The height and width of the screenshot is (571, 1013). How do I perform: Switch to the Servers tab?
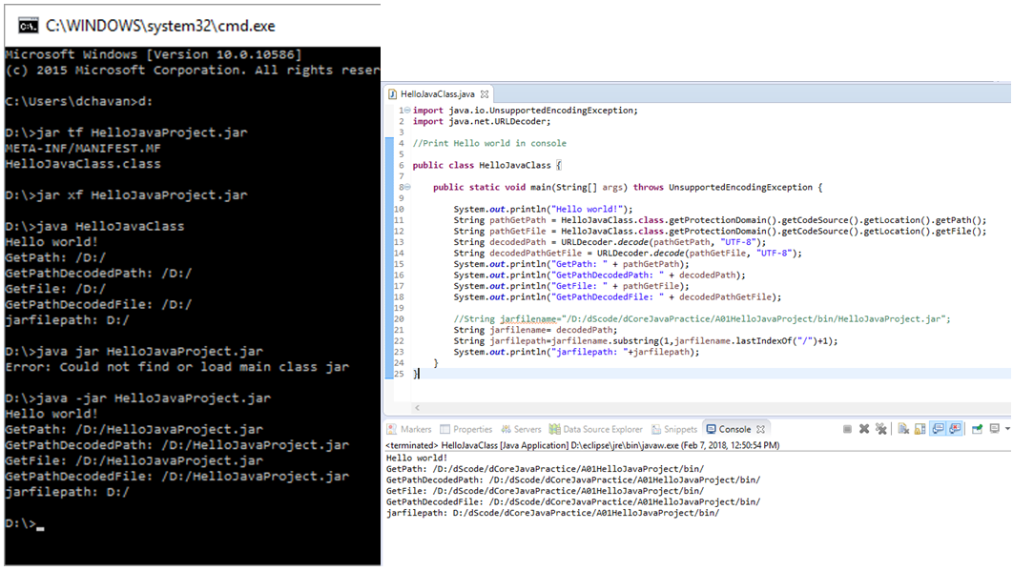[521, 429]
